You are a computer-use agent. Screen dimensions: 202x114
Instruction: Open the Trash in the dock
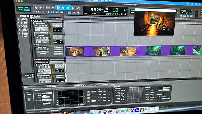click(x=156, y=109)
